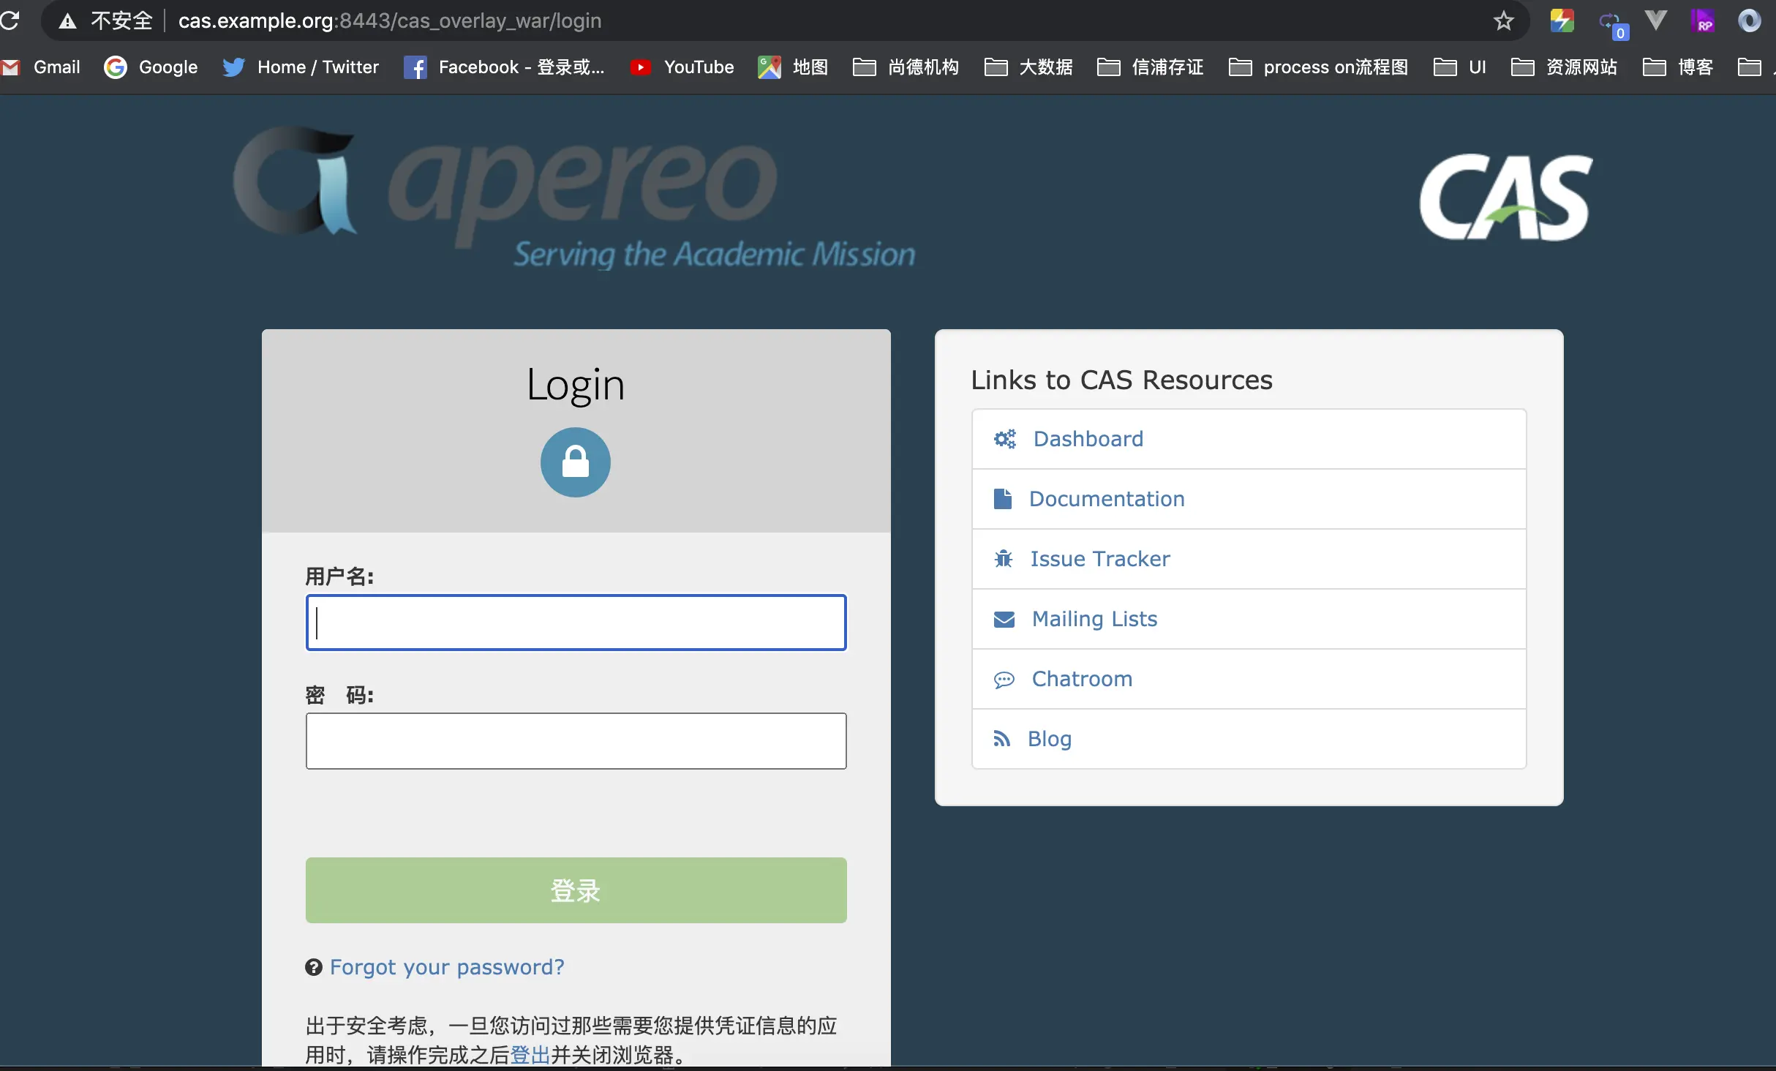Image resolution: width=1776 pixels, height=1071 pixels.
Task: Open the Vue devtools extension icon
Action: coord(1655,20)
